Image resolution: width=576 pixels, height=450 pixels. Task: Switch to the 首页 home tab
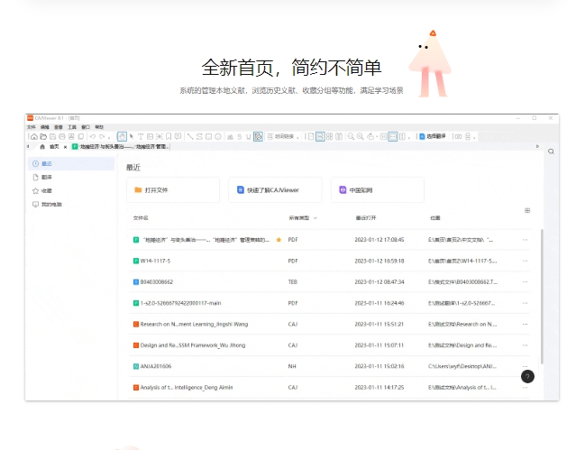tap(52, 146)
